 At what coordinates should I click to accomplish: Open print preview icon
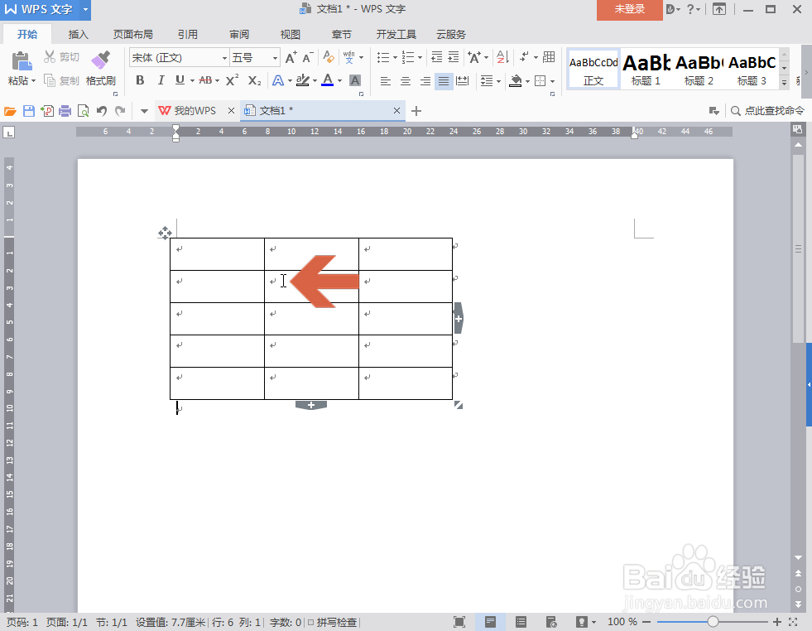[83, 111]
